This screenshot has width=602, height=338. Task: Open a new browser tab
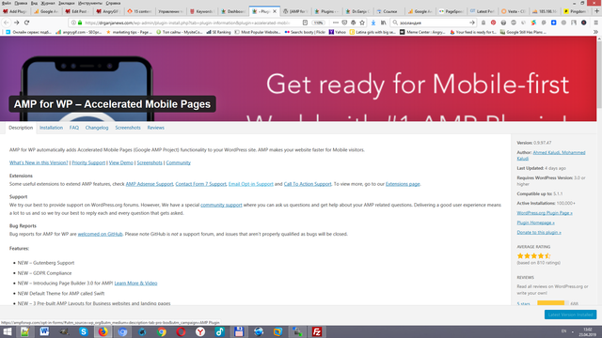point(596,11)
